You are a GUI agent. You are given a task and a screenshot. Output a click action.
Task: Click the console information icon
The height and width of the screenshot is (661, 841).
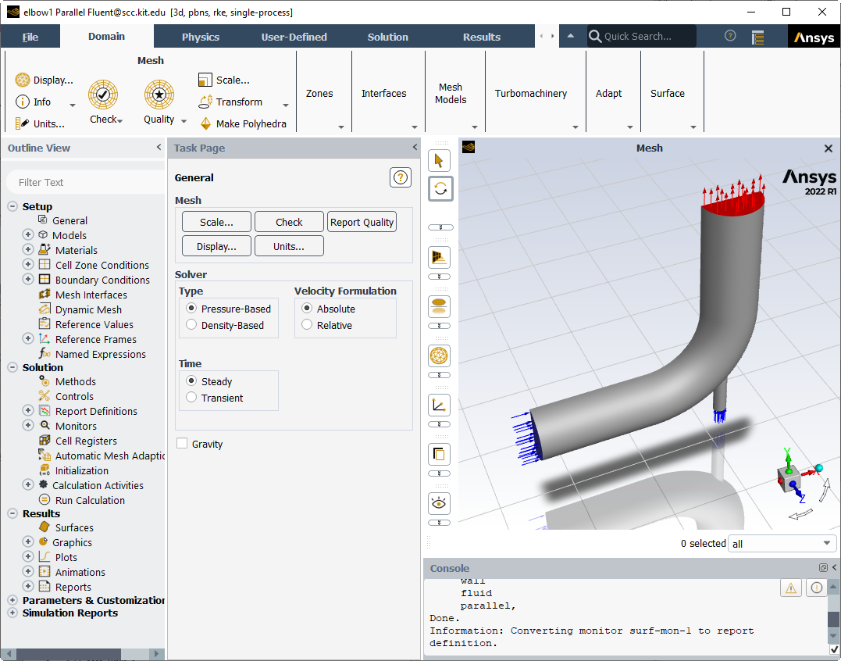816,588
